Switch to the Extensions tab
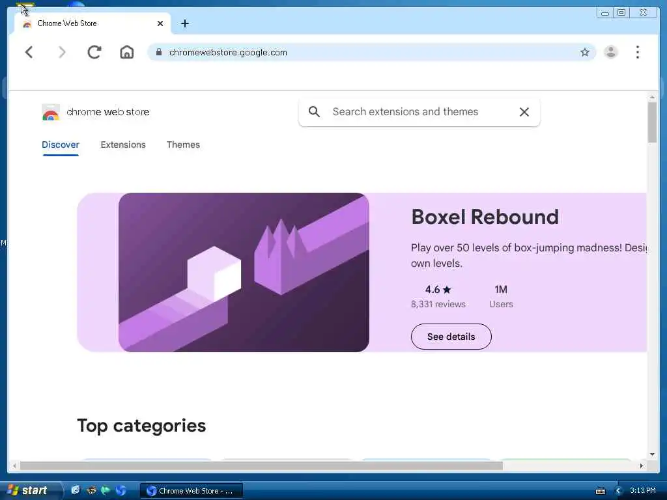667x500 pixels. click(x=123, y=145)
